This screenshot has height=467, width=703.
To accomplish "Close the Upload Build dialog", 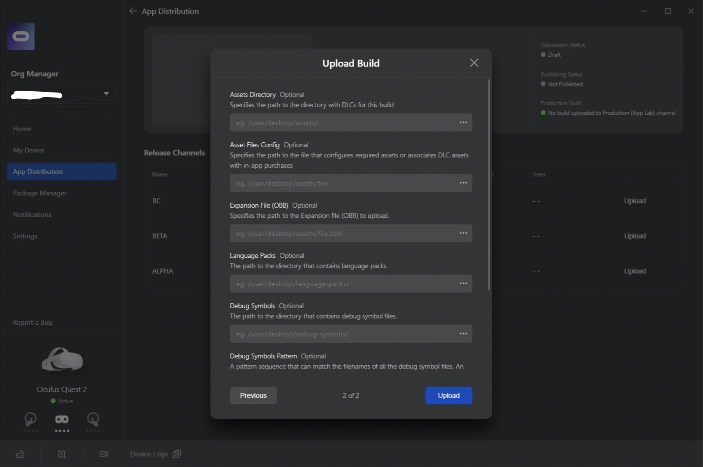I will (x=474, y=63).
